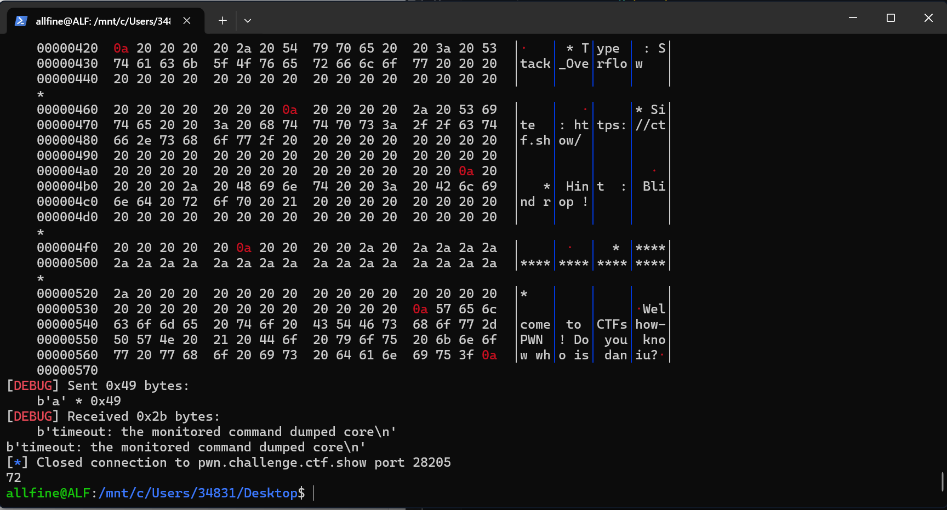Image resolution: width=947 pixels, height=510 pixels.
Task: Click the hex offset 00000500
Action: pos(67,263)
